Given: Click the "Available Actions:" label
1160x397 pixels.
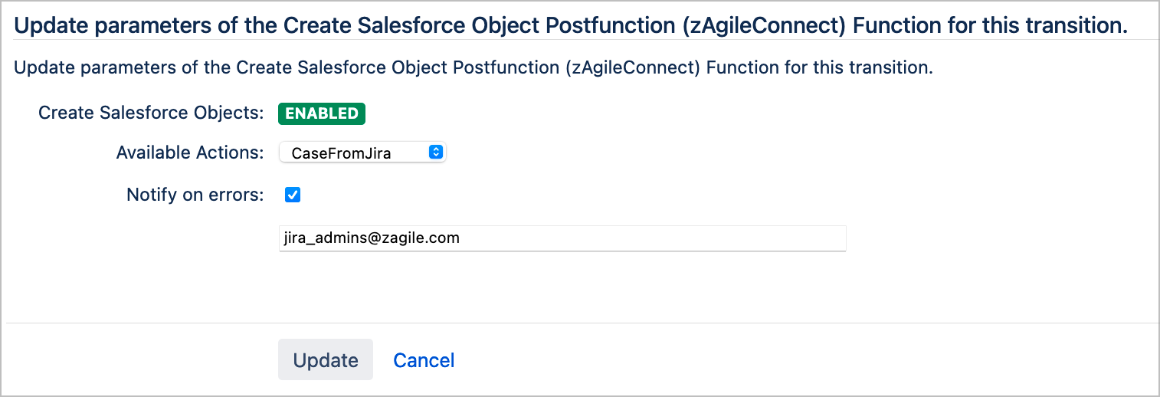Looking at the screenshot, I should point(189,153).
